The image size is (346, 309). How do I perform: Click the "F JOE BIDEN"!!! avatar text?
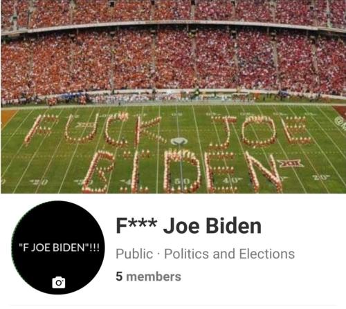pyautogui.click(x=59, y=247)
